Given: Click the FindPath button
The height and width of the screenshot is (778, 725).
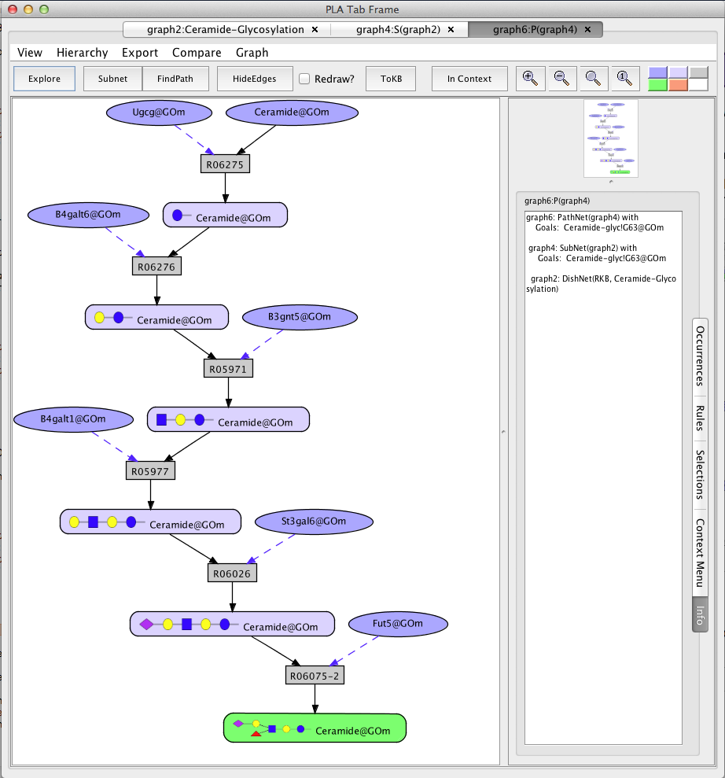Looking at the screenshot, I should 175,79.
